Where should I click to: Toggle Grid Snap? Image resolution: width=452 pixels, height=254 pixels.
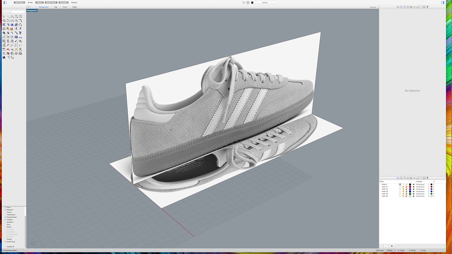tap(19, 2)
